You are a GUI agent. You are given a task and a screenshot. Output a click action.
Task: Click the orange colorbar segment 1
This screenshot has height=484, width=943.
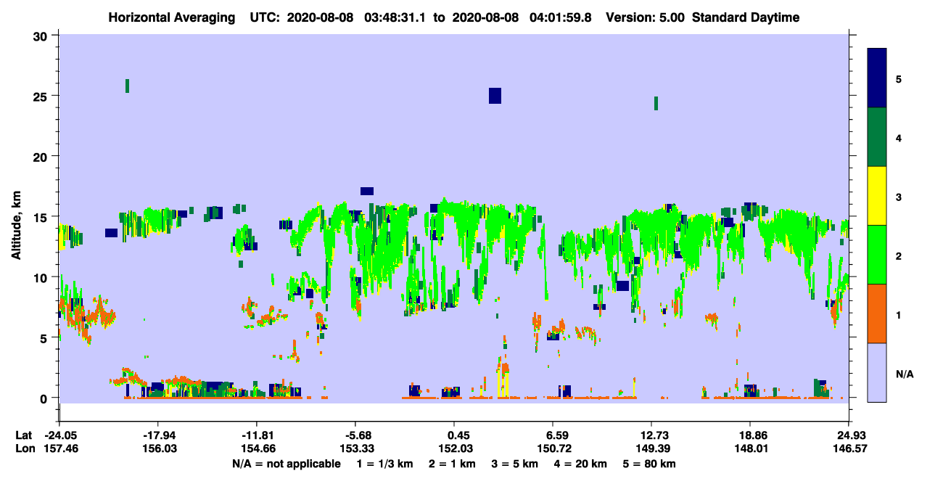point(877,313)
